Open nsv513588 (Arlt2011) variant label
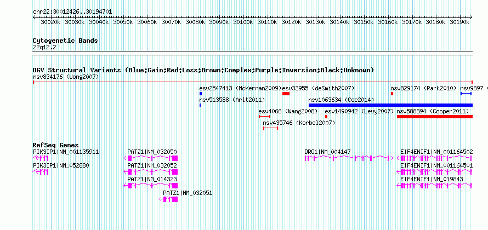The image size is (488, 230). tap(232, 100)
